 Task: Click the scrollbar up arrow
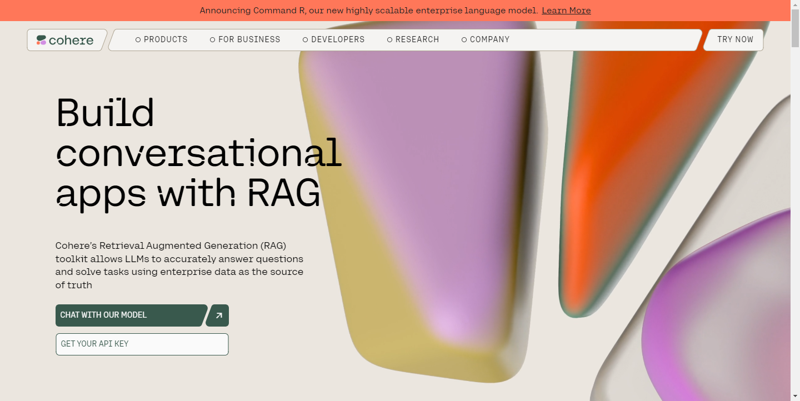[795, 4]
